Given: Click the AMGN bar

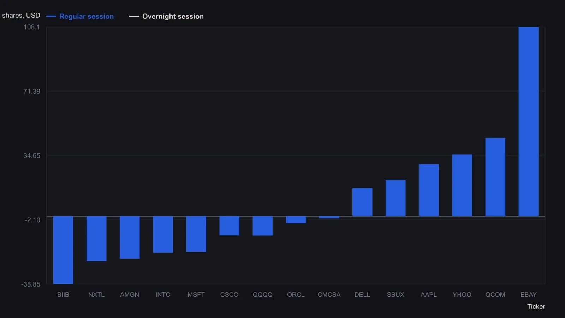Looking at the screenshot, I should 130,237.
